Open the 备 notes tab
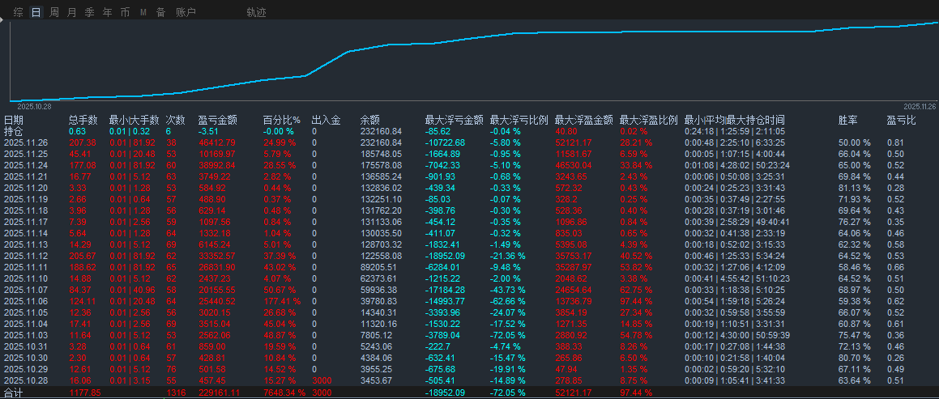Image resolution: width=939 pixels, height=399 pixels. pos(160,12)
